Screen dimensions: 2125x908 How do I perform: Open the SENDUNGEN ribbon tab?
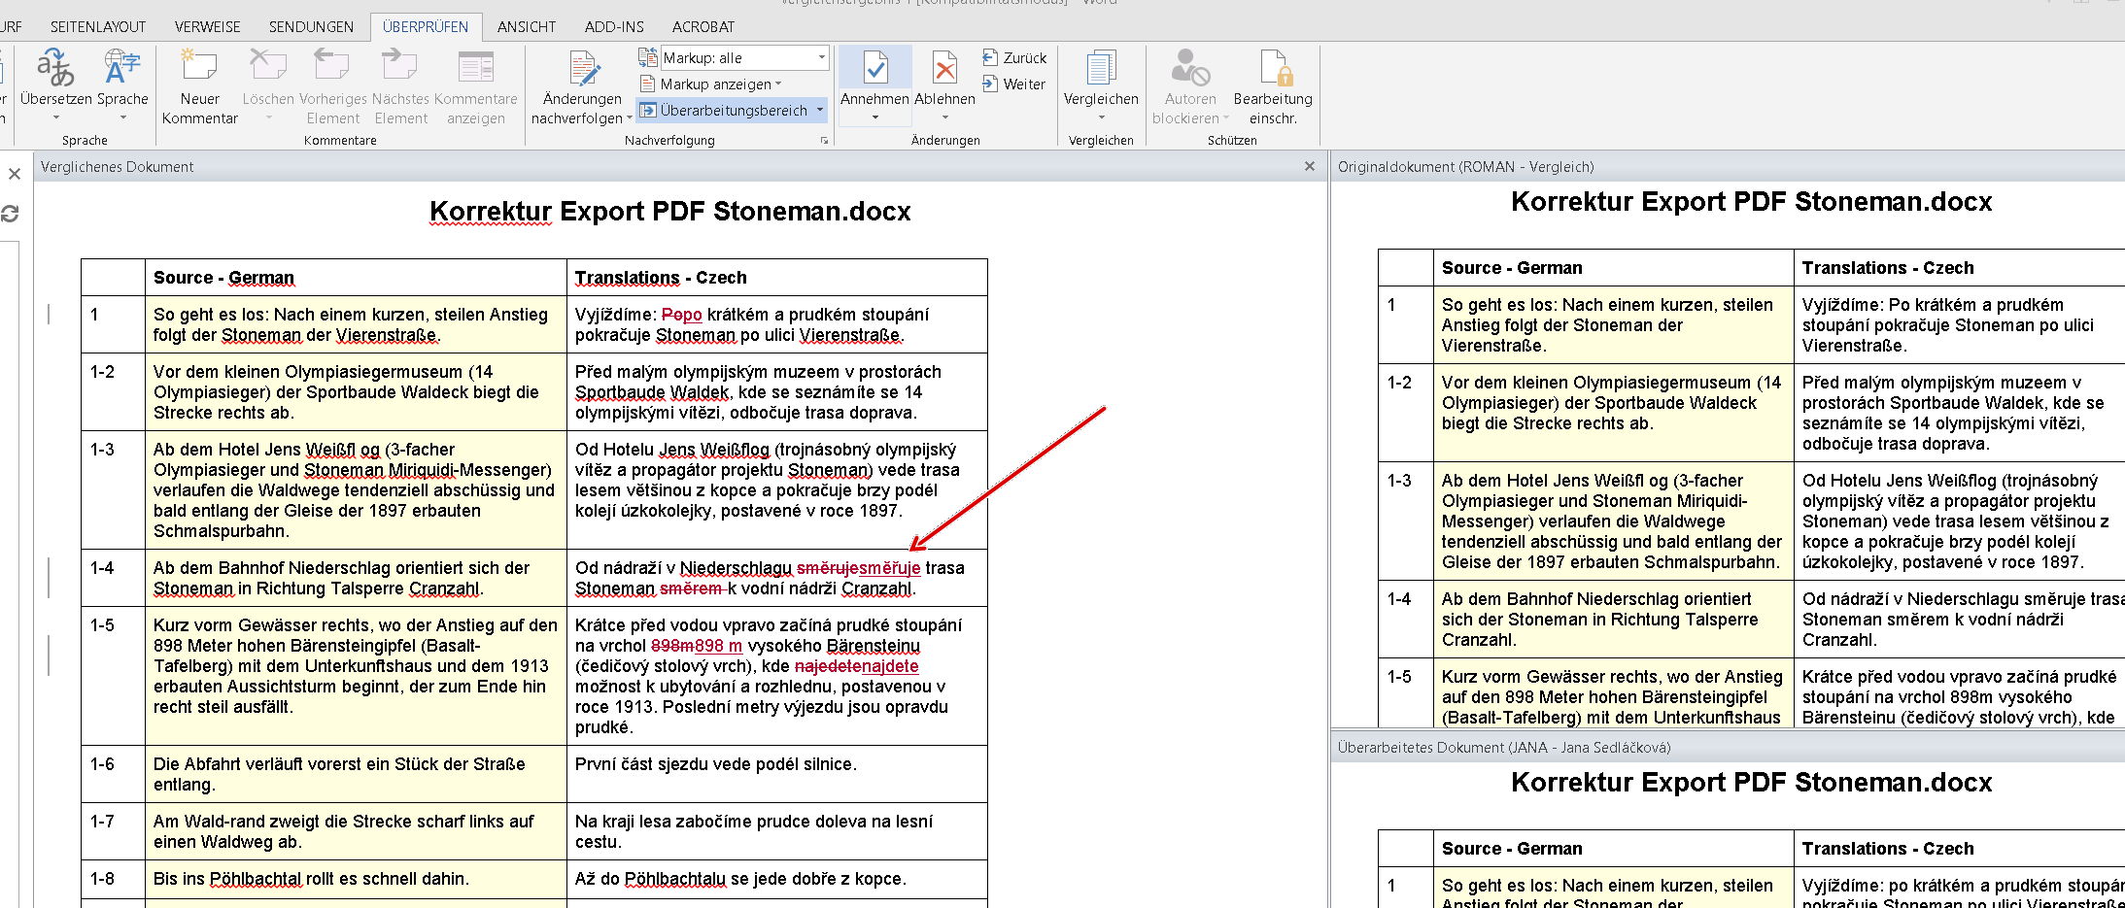(x=312, y=27)
